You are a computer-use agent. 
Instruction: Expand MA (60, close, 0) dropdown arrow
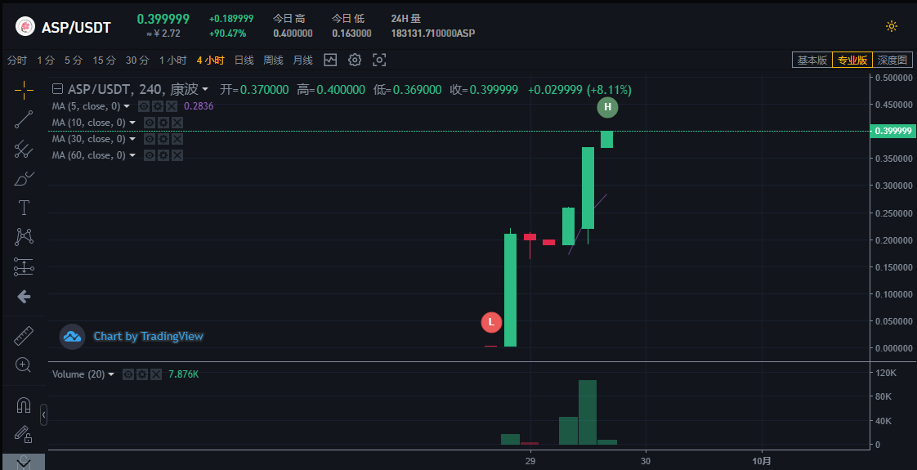pos(132,155)
